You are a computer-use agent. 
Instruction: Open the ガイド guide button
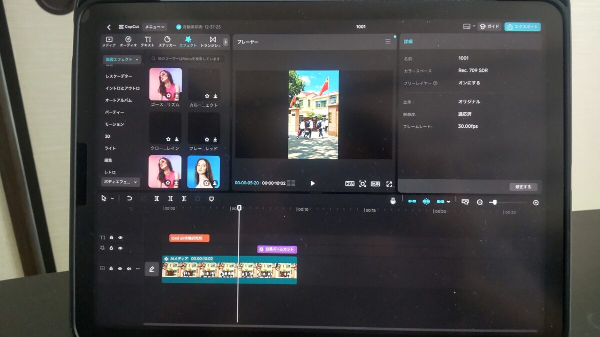click(x=489, y=27)
